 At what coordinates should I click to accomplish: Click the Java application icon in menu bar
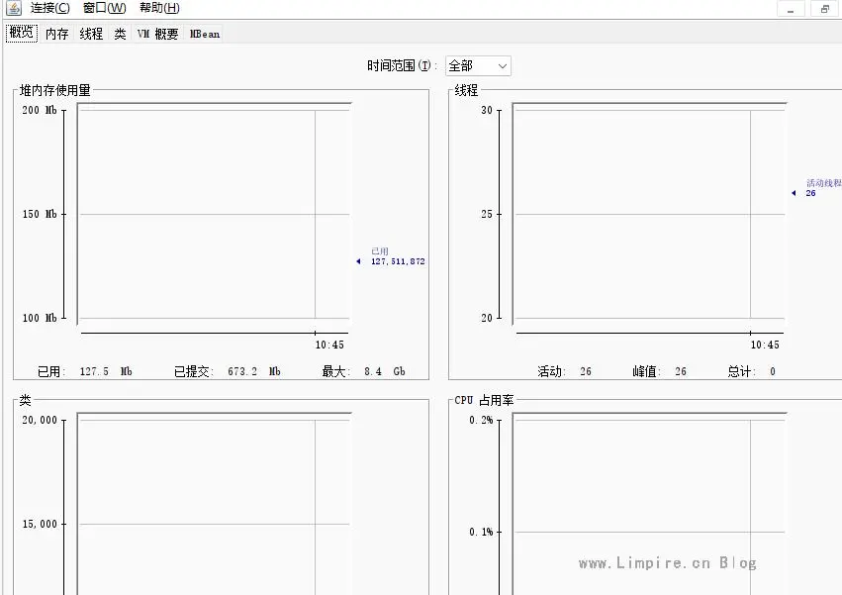(13, 8)
